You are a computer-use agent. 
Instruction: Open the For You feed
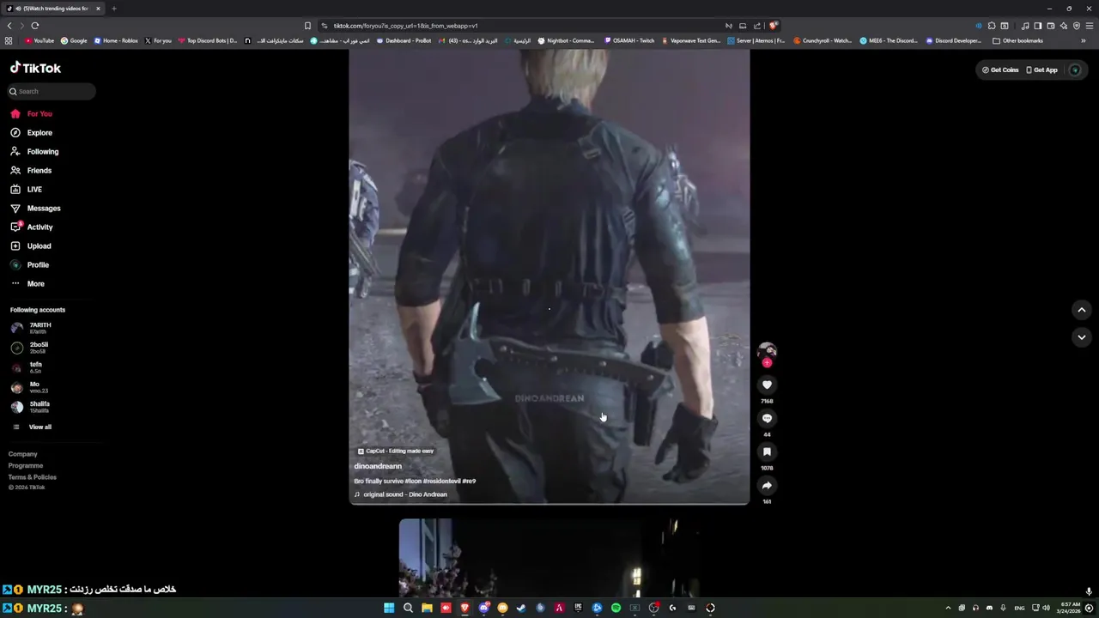click(x=32, y=113)
